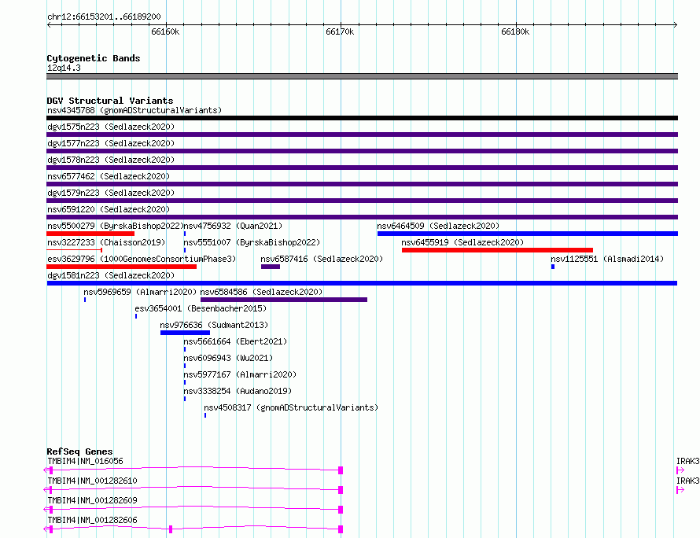This screenshot has height=538, width=700.
Task: Click the chr12:66153201..66189200 coordinates text
Action: point(104,17)
